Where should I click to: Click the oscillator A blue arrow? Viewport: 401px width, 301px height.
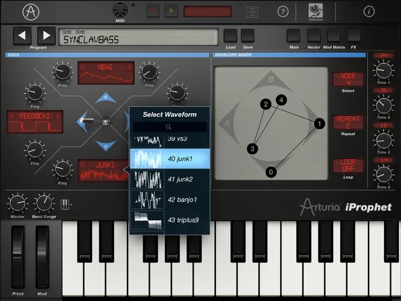pos(82,122)
